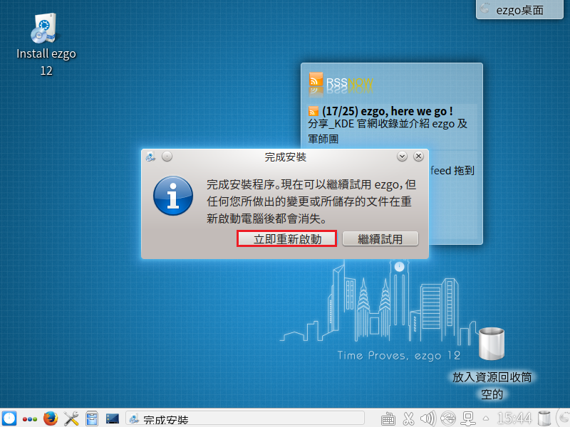The image size is (570, 427).
Task: Click the three colored dots activities icon
Action: 30,419
